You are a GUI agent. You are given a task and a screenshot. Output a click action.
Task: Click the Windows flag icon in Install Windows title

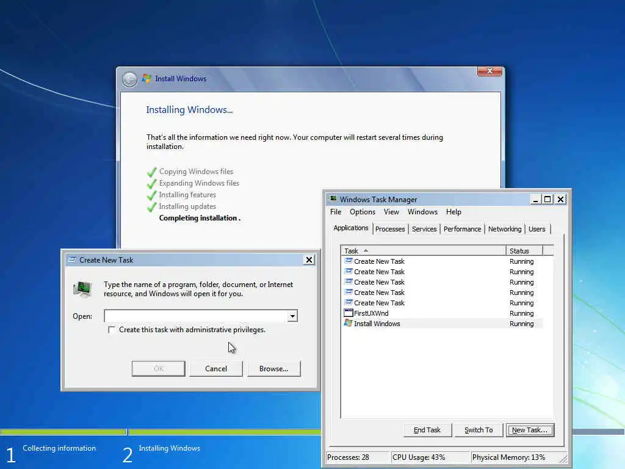point(146,79)
